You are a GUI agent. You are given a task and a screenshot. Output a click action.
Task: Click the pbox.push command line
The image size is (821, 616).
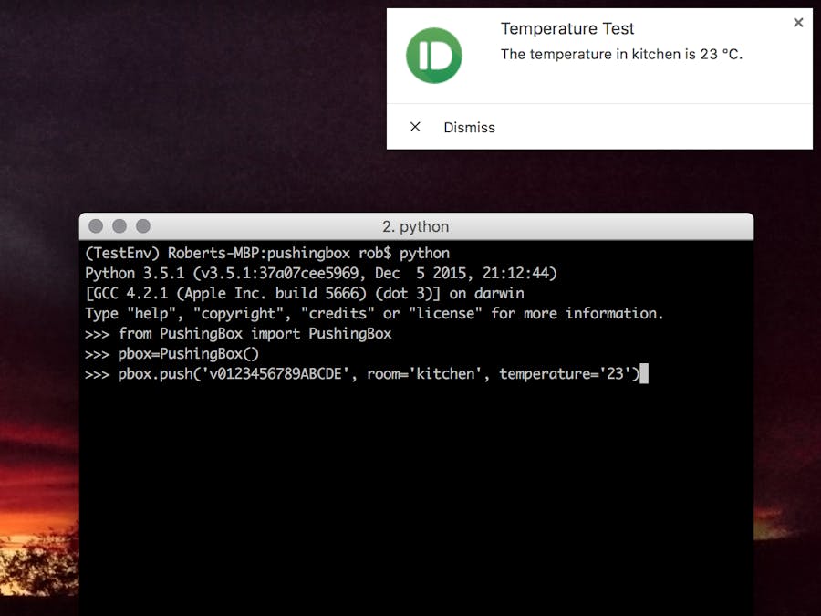coord(362,373)
